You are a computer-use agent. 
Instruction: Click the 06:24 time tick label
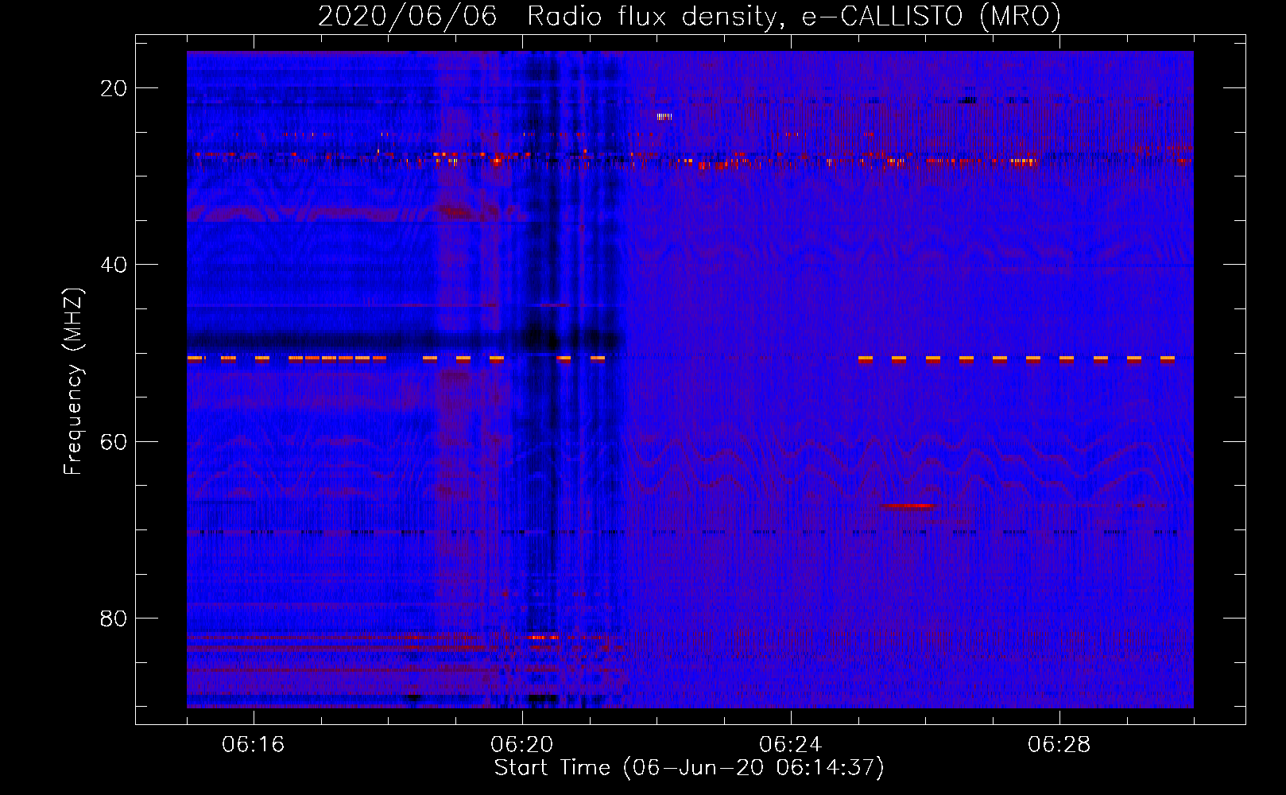click(791, 745)
